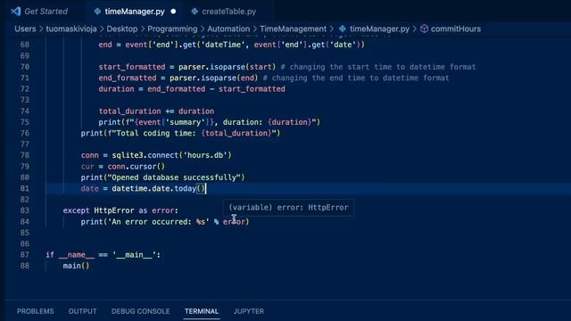Click 'main()' on line 88
Viewport: 571px width, 321px height.
(x=76, y=266)
